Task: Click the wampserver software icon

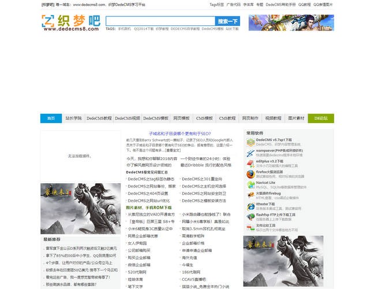Action: [250, 153]
